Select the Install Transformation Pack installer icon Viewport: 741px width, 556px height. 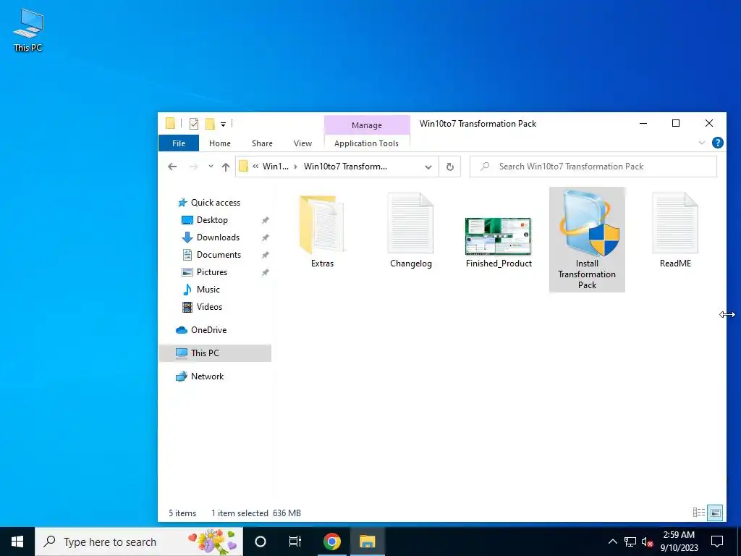(x=587, y=223)
